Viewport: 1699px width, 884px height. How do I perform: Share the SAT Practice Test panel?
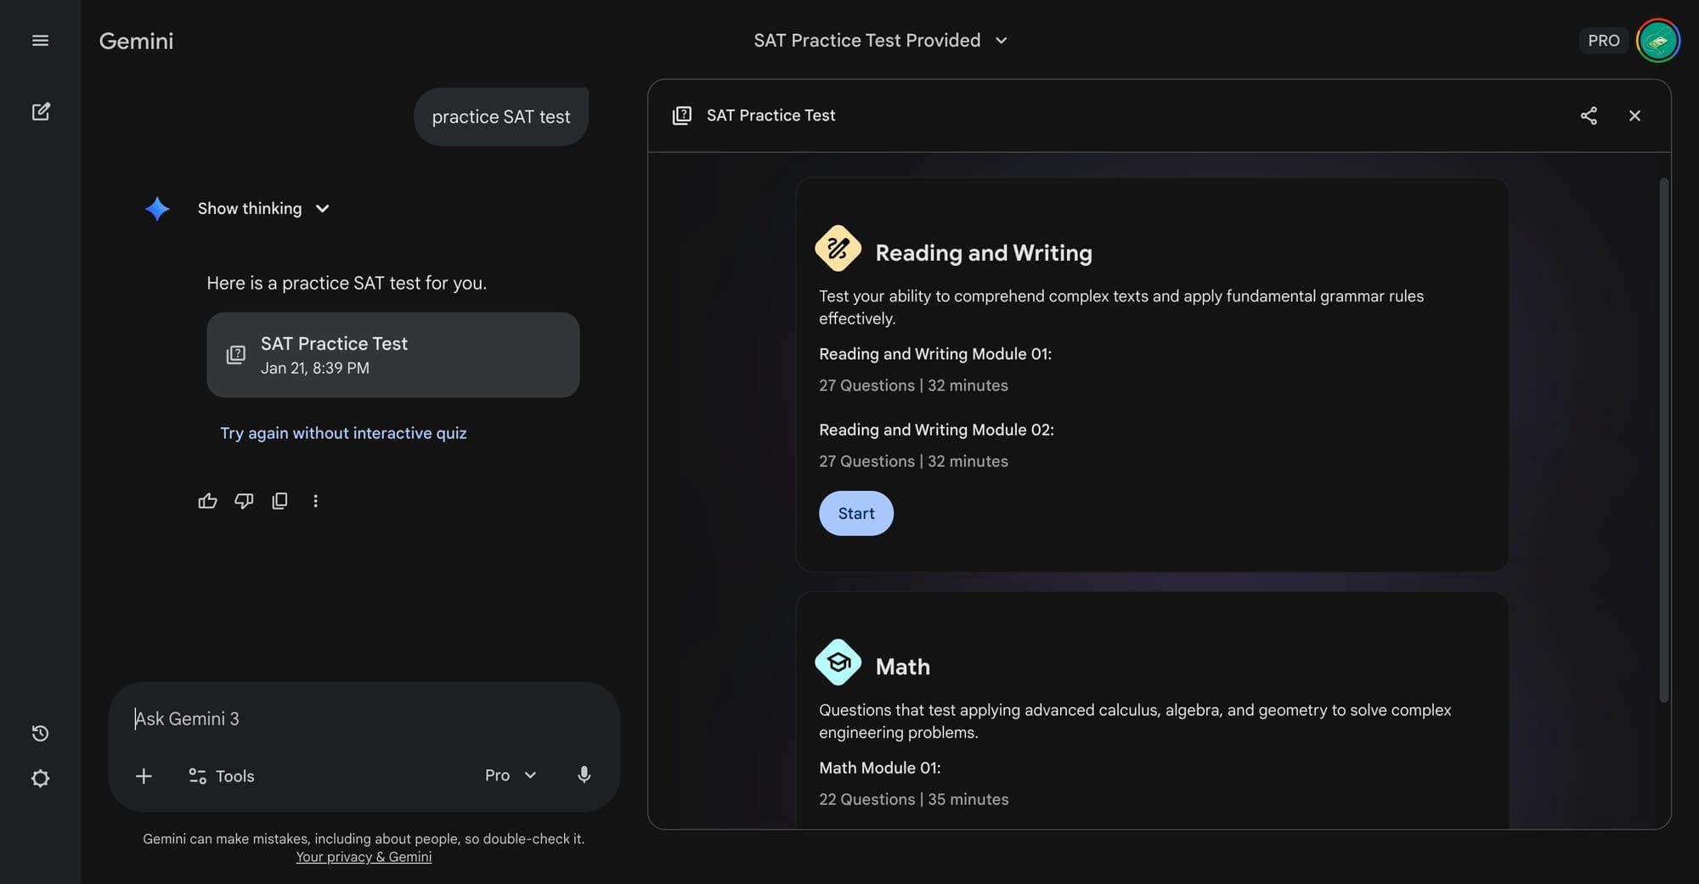(x=1589, y=115)
